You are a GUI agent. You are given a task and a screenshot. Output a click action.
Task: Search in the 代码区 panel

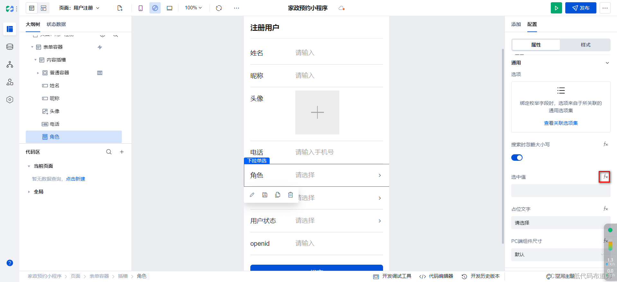[109, 152]
